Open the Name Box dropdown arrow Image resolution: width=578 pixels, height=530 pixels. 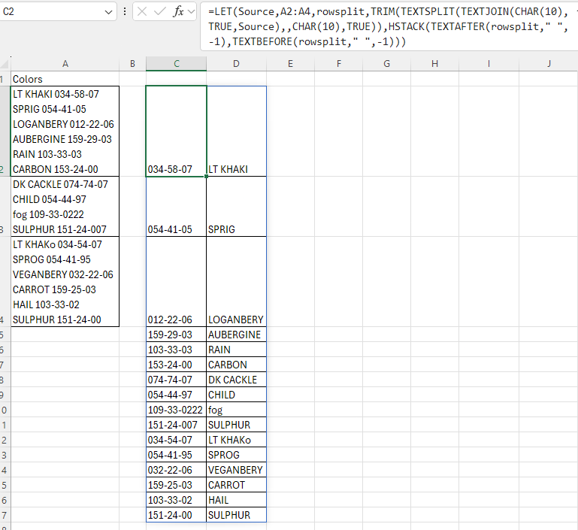(x=108, y=12)
